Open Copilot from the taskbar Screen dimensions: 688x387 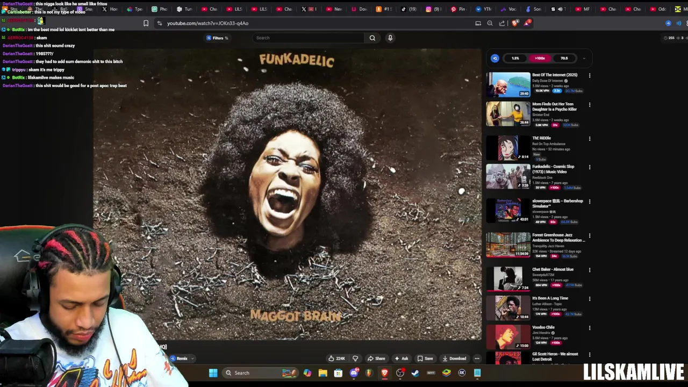[x=307, y=372]
